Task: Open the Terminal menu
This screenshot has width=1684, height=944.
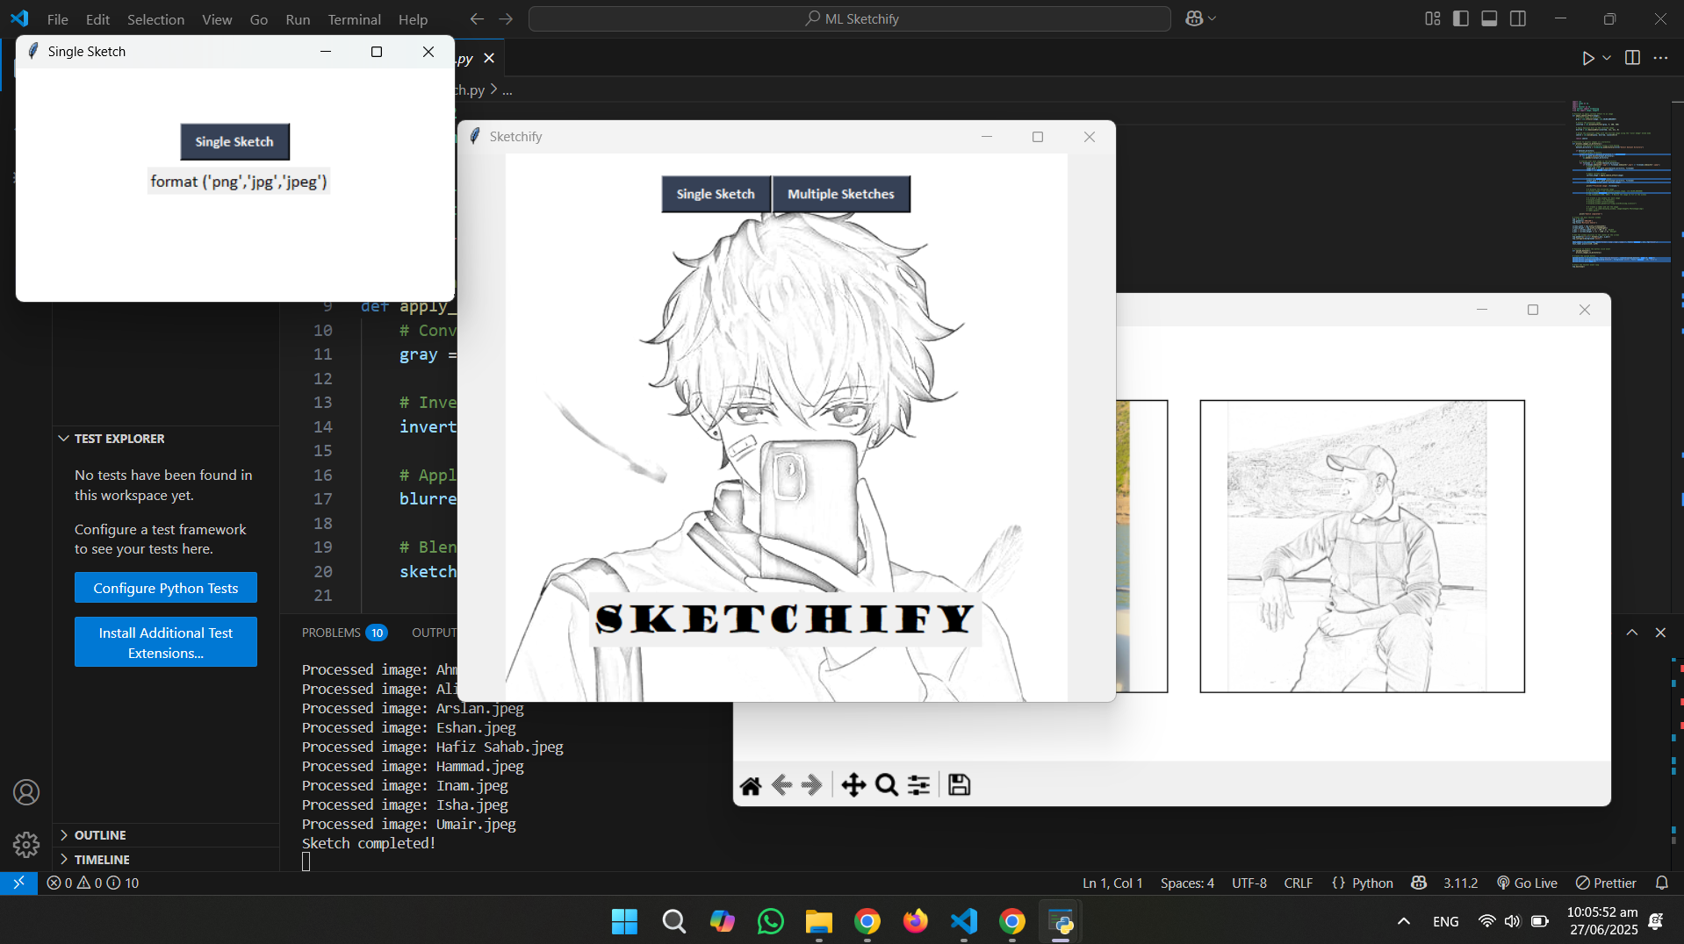Action: click(x=354, y=18)
